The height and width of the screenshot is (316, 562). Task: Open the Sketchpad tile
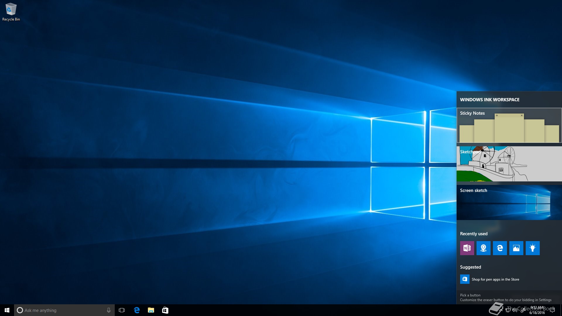point(509,164)
